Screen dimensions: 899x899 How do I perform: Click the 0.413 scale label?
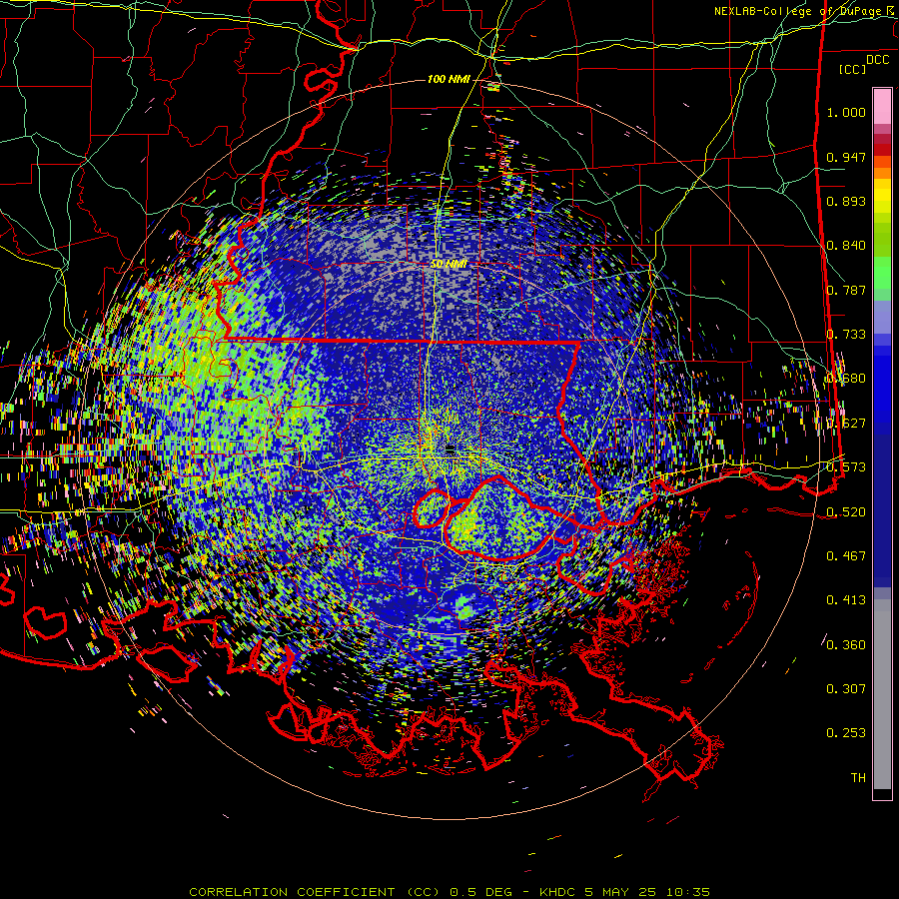pyautogui.click(x=846, y=600)
